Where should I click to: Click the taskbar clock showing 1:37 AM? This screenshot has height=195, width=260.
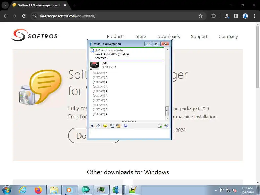pyautogui.click(x=247, y=190)
